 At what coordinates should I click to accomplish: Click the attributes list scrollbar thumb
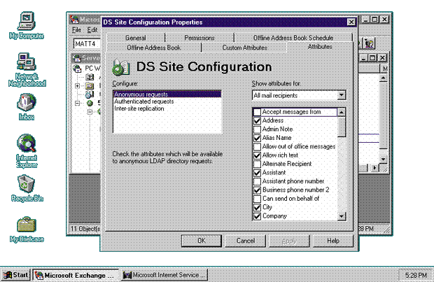342,127
